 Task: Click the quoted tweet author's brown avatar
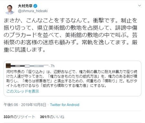pos(8,66)
